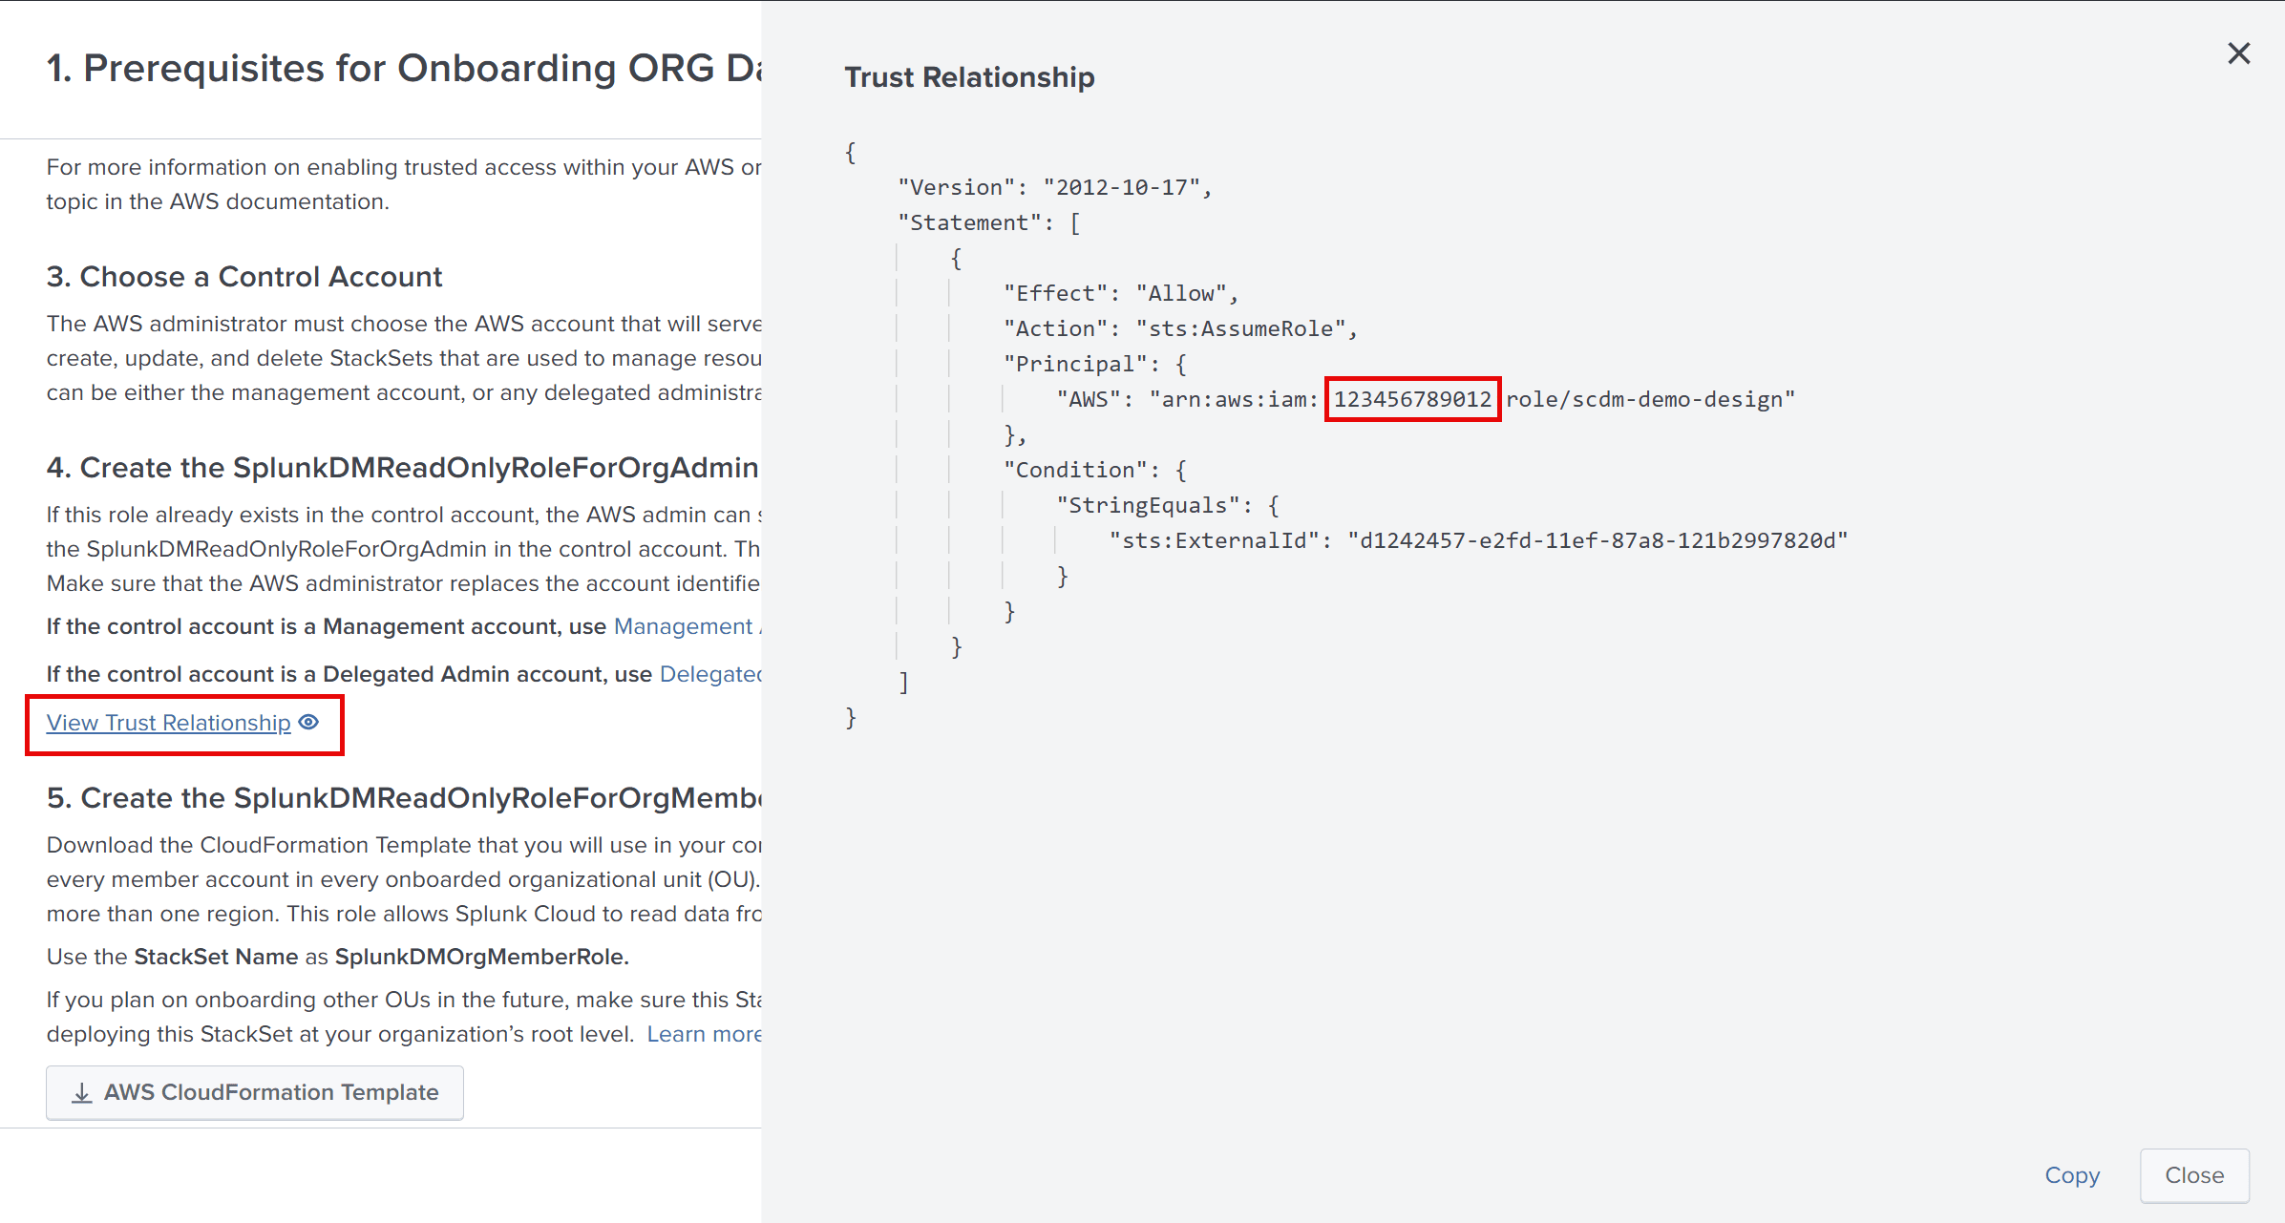Click the sts:ExternalId value in the JSON

(x=1597, y=540)
